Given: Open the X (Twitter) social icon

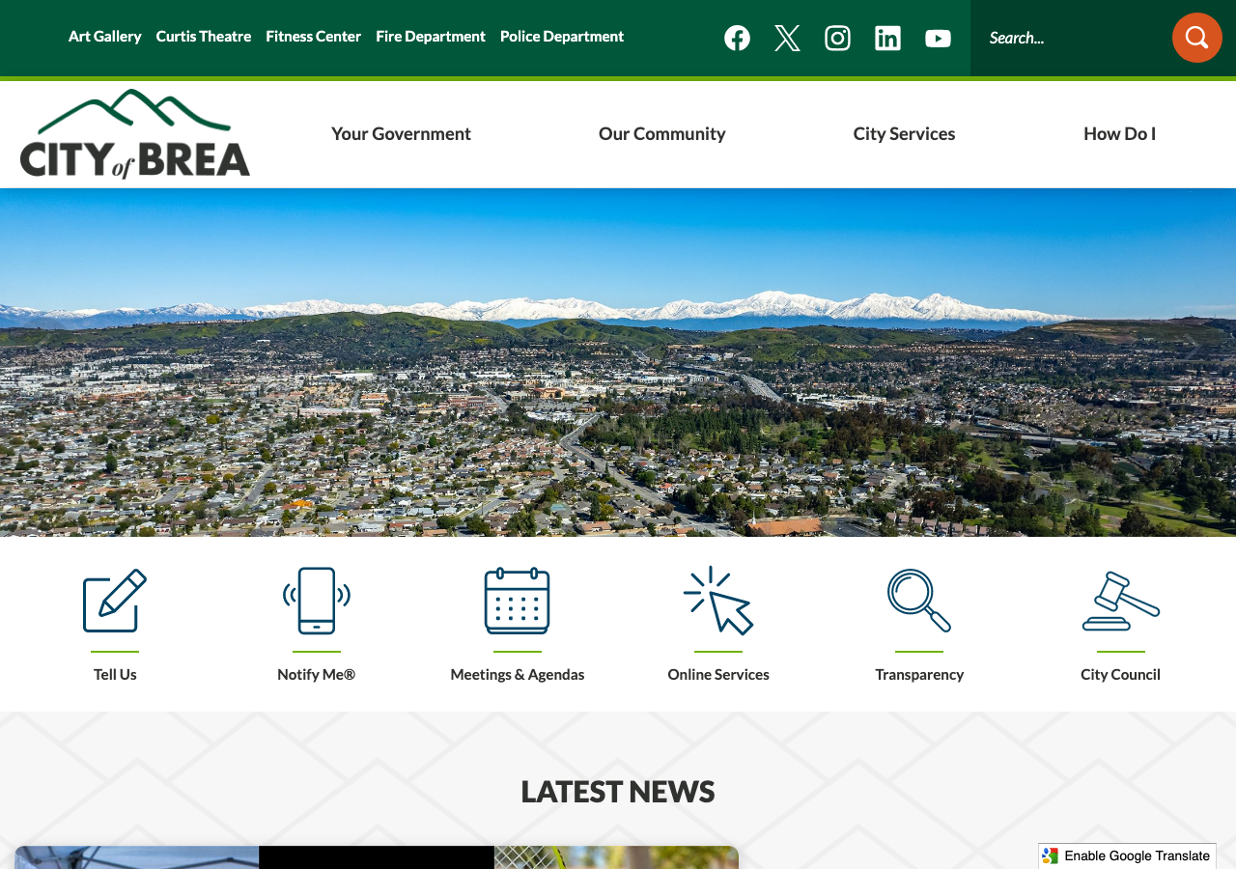Looking at the screenshot, I should (787, 38).
